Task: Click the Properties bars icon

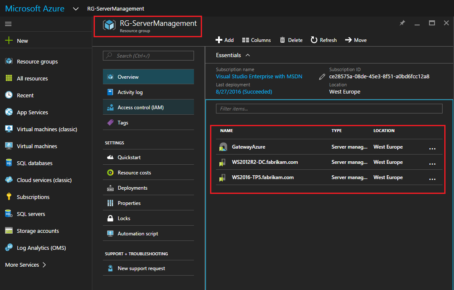Action: click(x=110, y=203)
